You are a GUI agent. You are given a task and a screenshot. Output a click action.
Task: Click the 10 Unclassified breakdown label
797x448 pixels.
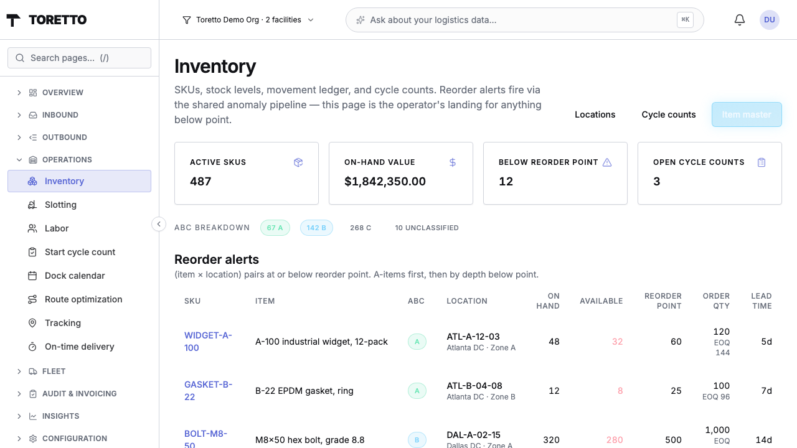[x=427, y=228]
